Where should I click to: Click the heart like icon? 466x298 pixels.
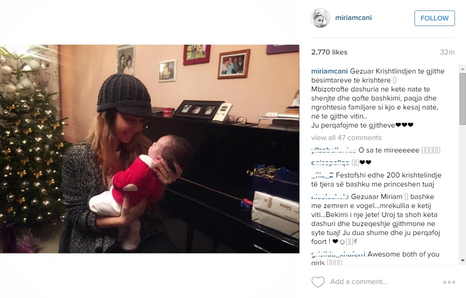317,281
